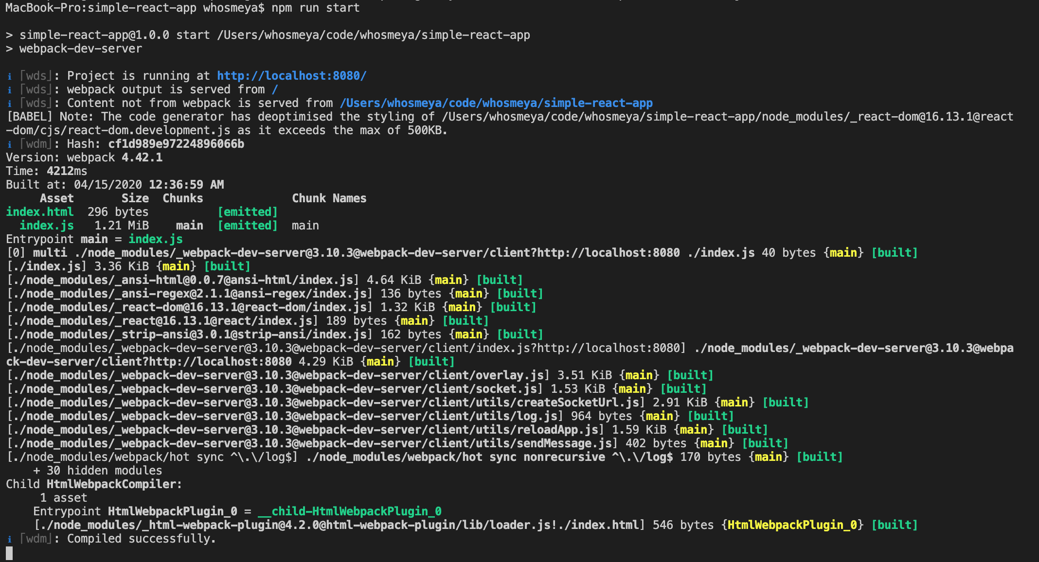Click the yellow HtmlWebpackPlugin_0 chunk name
The height and width of the screenshot is (562, 1039).
792,525
